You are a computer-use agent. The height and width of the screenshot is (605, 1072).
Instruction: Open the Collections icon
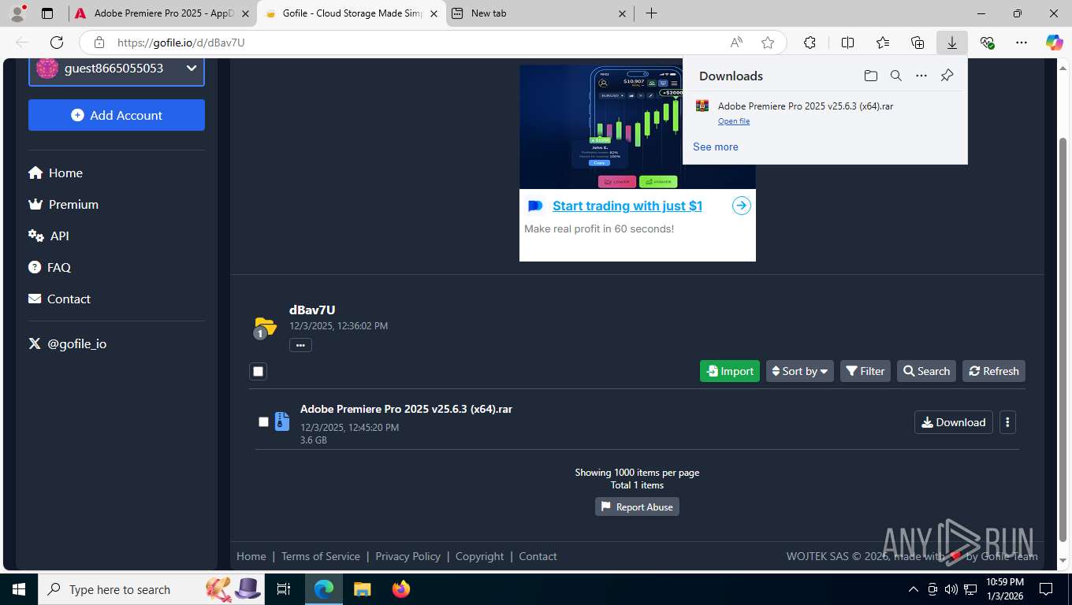click(x=918, y=43)
